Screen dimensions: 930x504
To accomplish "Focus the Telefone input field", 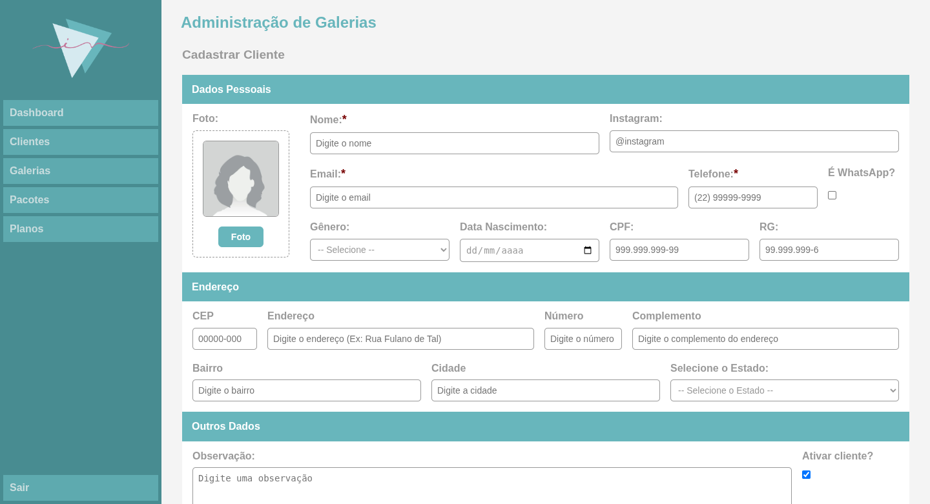I will [753, 197].
